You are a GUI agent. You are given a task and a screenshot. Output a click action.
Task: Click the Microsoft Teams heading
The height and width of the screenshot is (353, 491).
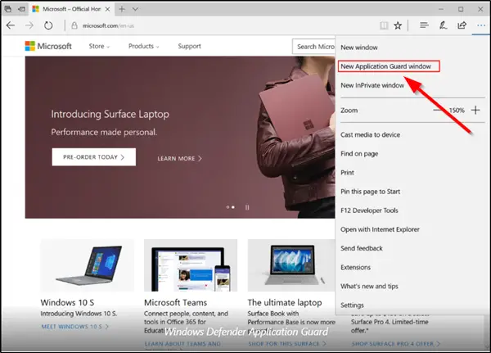point(175,302)
